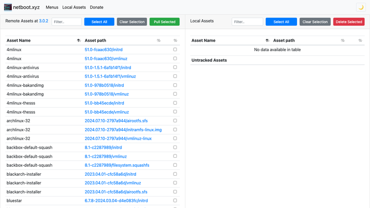Open the blackarch-installer airootfs.sfs path link

pos(116,192)
